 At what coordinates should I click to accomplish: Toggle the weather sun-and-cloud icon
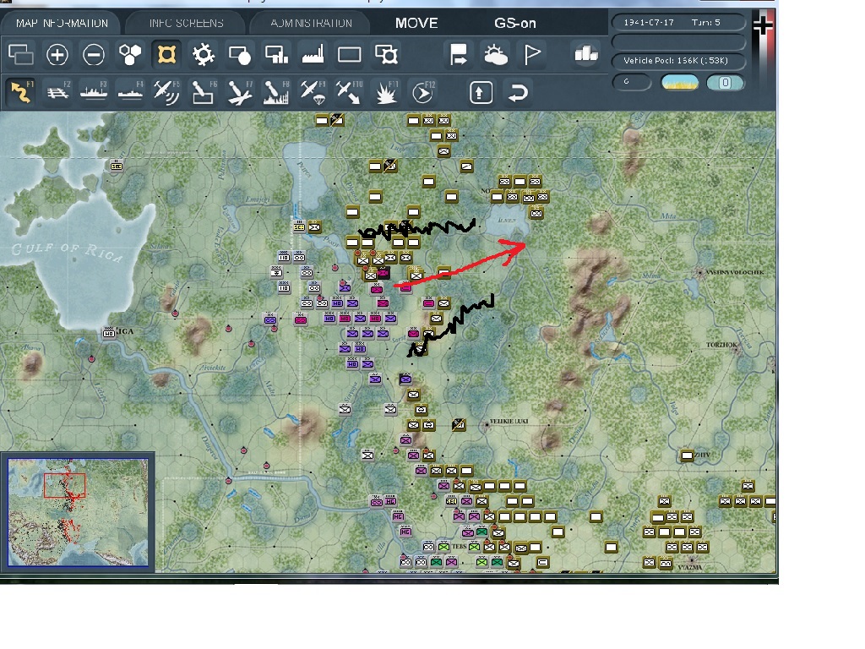pyautogui.click(x=495, y=55)
